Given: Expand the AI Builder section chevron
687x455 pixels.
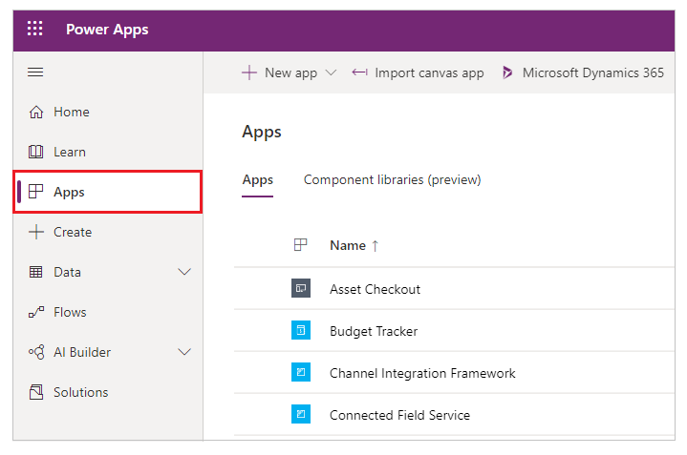Looking at the screenshot, I should click(x=184, y=352).
